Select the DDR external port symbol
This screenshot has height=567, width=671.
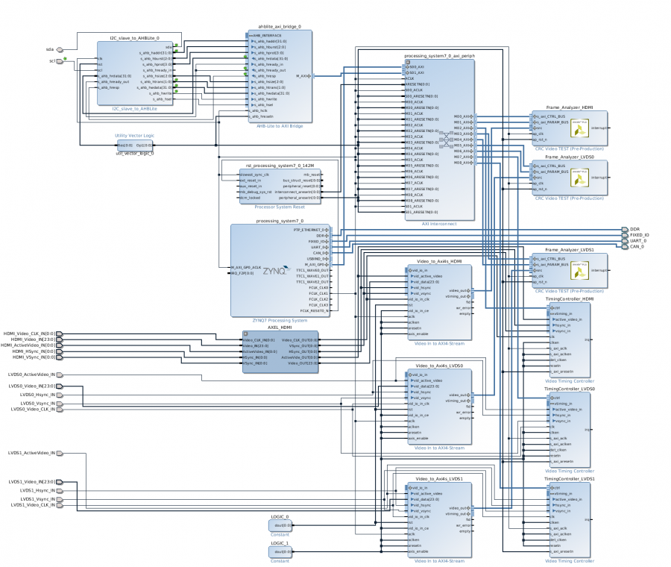(x=624, y=230)
